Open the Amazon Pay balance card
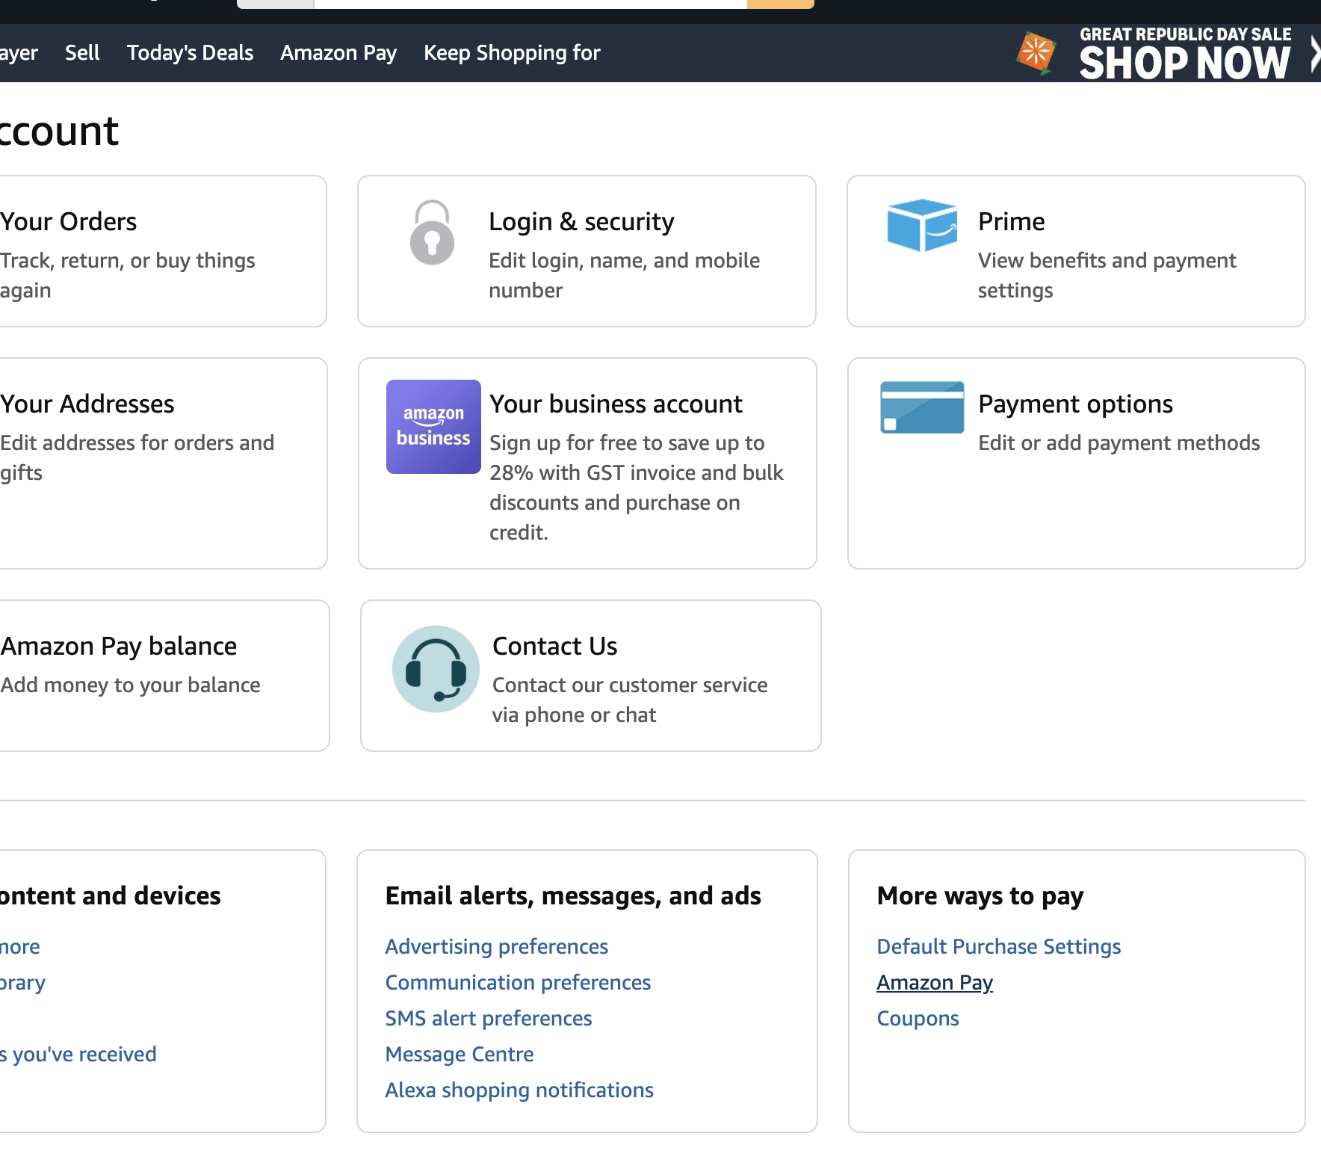 click(x=164, y=676)
